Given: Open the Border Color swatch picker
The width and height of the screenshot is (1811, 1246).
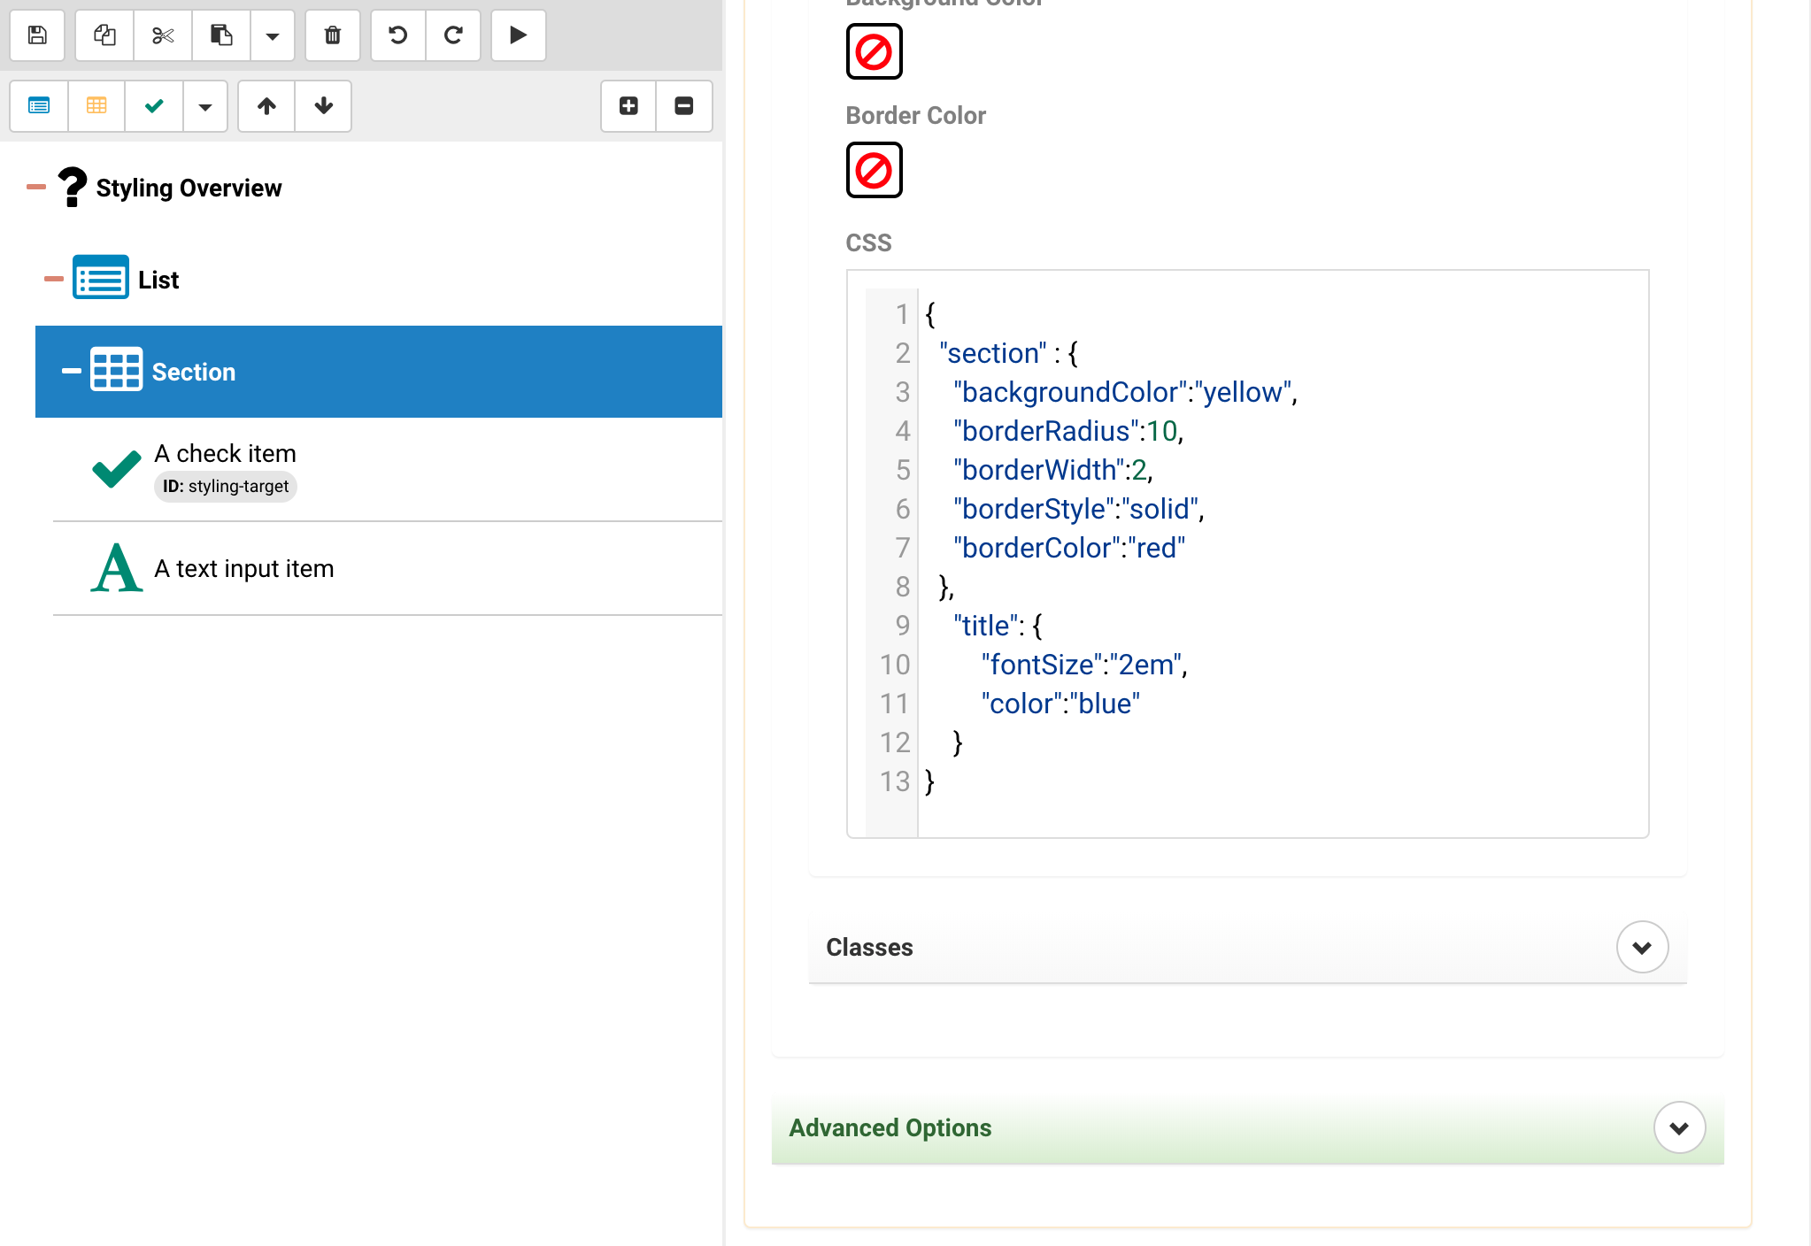Looking at the screenshot, I should coord(874,170).
